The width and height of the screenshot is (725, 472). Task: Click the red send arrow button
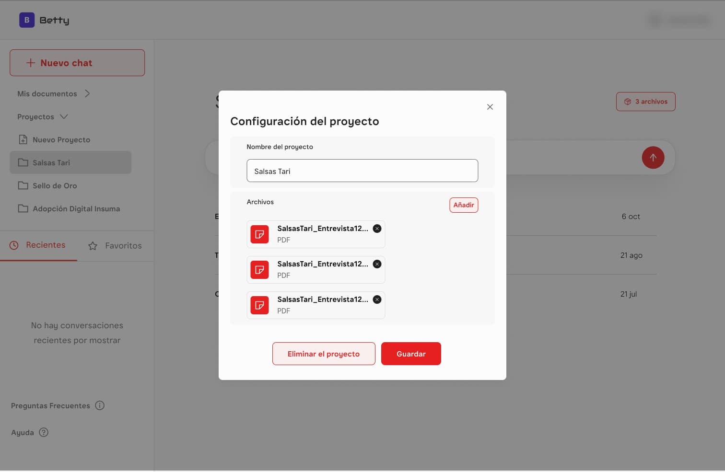coord(653,158)
